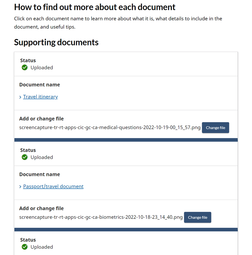This screenshot has height=255, width=252.
Task: Click the 'How to find out more' heading
Action: click(95, 7)
